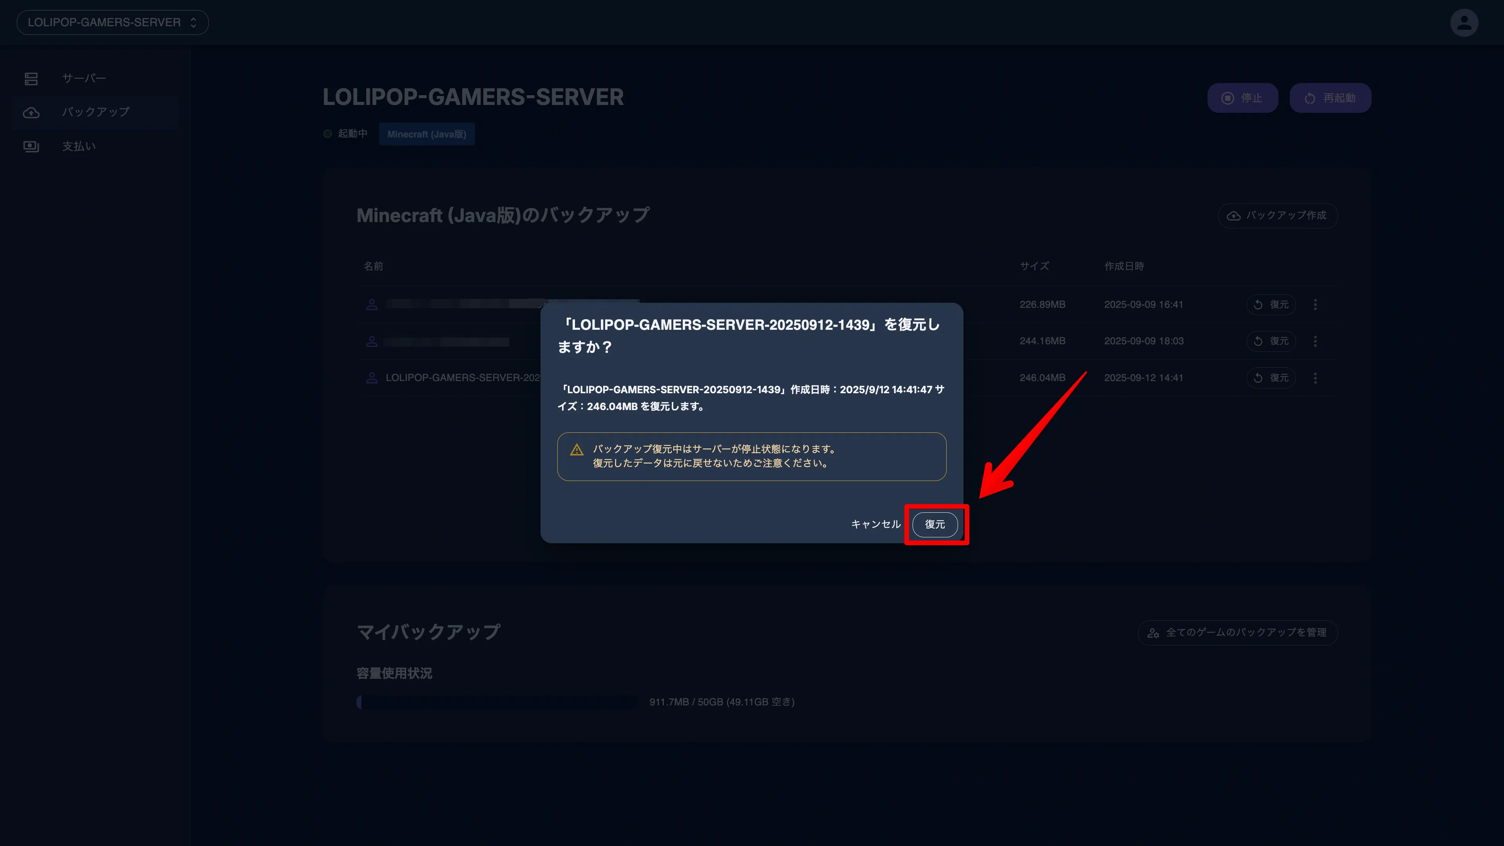Image resolution: width=1504 pixels, height=846 pixels.
Task: Click the Minecraft (Java版) tag badge
Action: pos(426,134)
